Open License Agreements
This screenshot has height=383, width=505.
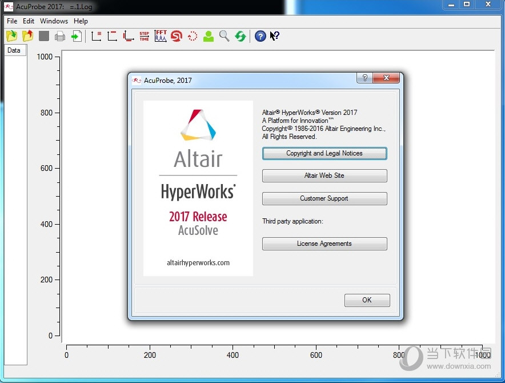[x=324, y=244]
